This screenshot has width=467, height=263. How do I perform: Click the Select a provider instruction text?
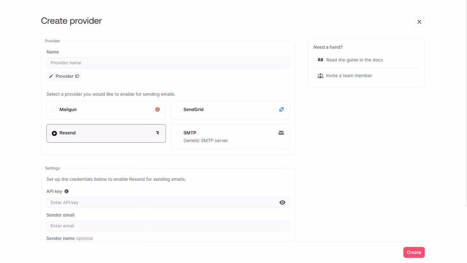pos(111,94)
